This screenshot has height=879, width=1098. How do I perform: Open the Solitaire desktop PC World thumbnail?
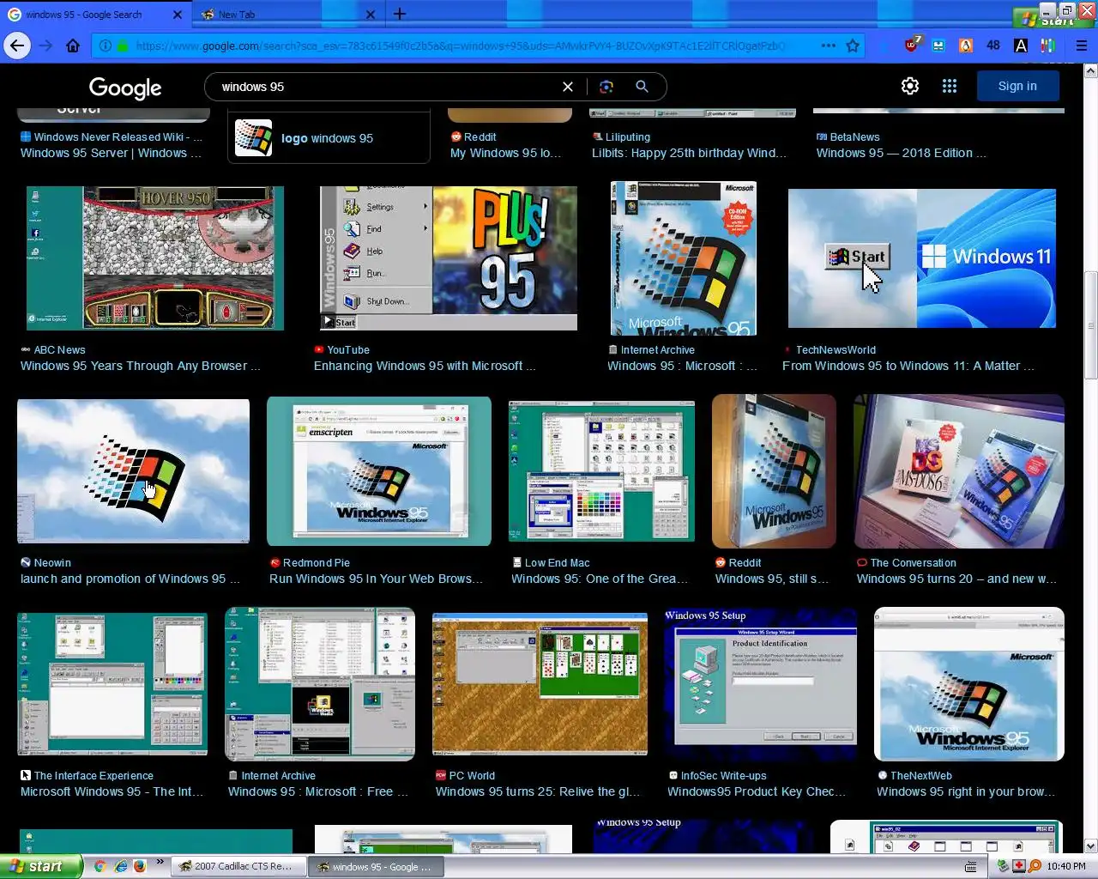540,684
